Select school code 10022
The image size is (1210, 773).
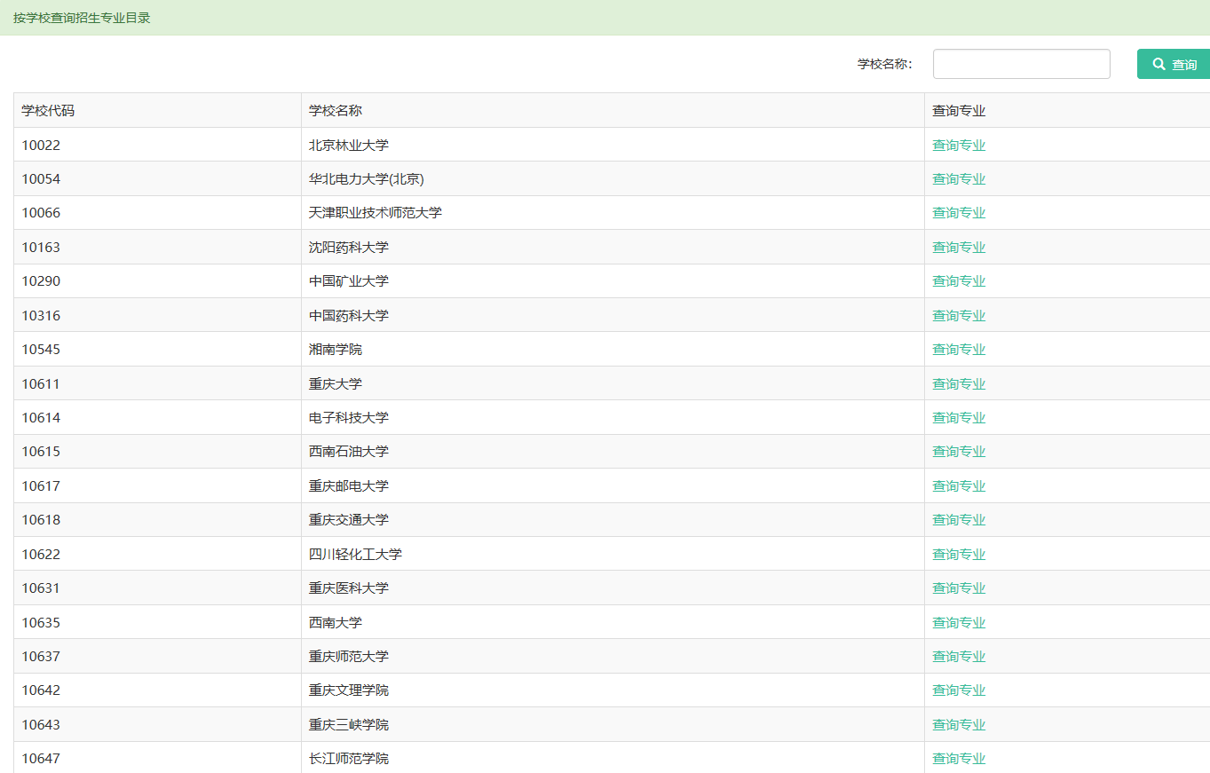(41, 145)
